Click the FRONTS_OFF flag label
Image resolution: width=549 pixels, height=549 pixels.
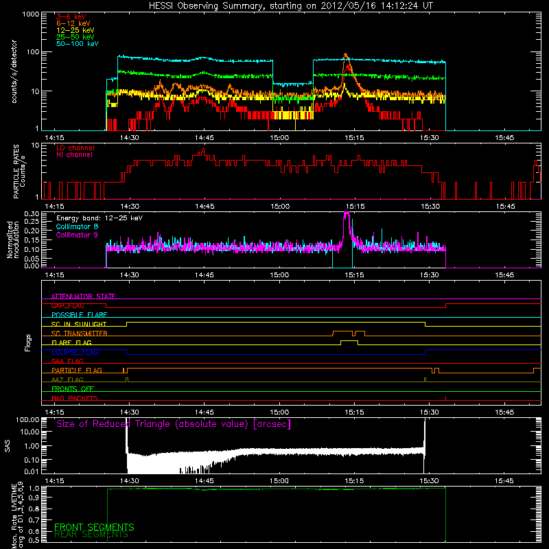73,389
